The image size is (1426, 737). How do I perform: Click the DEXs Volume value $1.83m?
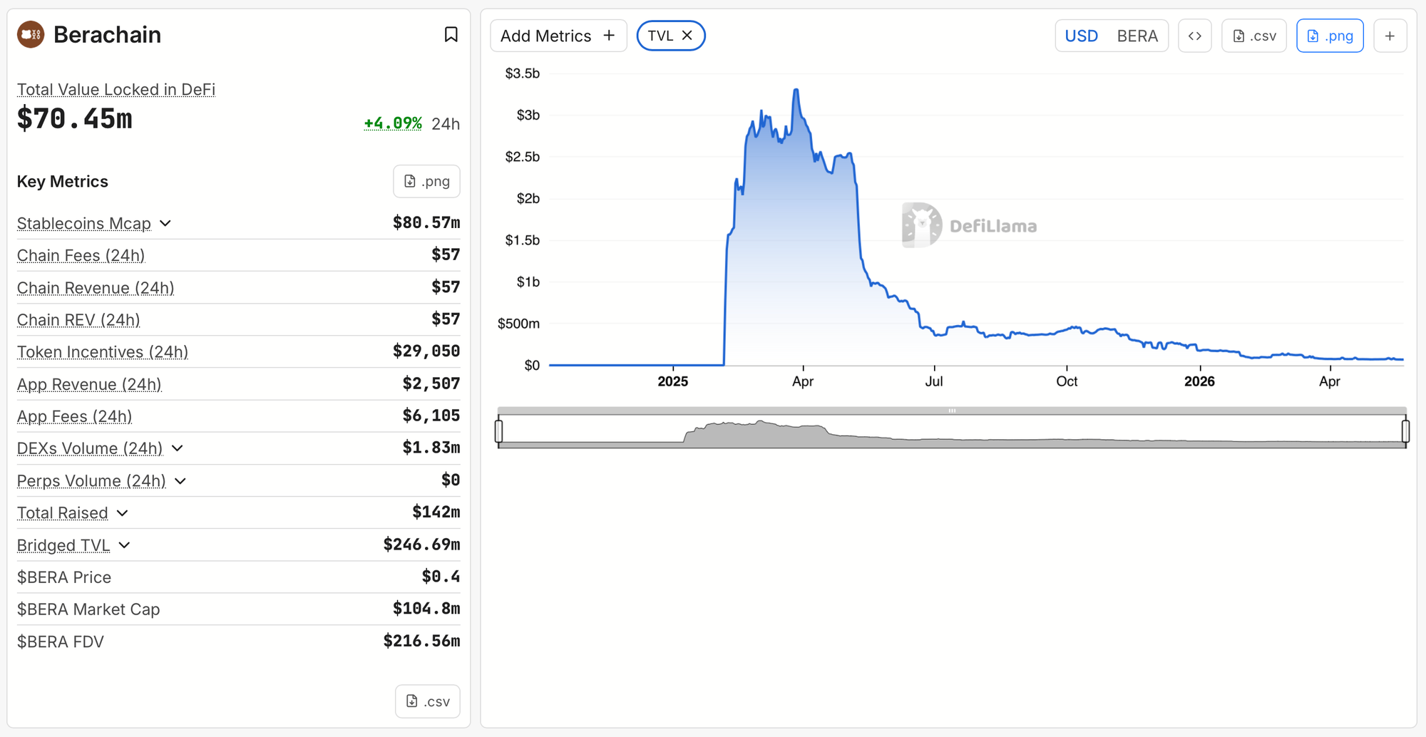click(x=431, y=447)
